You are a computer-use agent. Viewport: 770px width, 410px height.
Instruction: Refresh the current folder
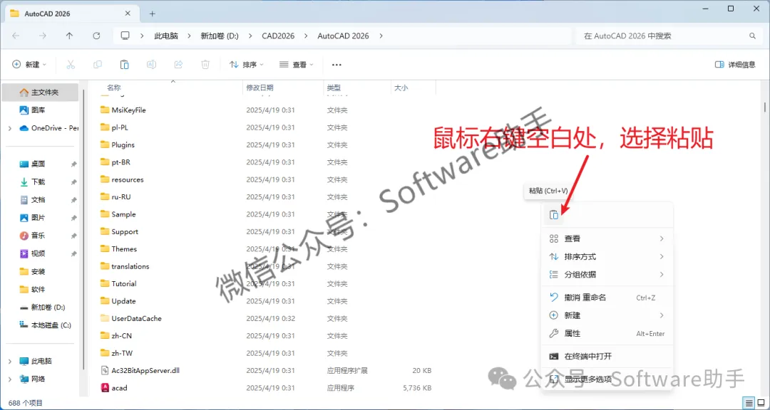click(96, 36)
